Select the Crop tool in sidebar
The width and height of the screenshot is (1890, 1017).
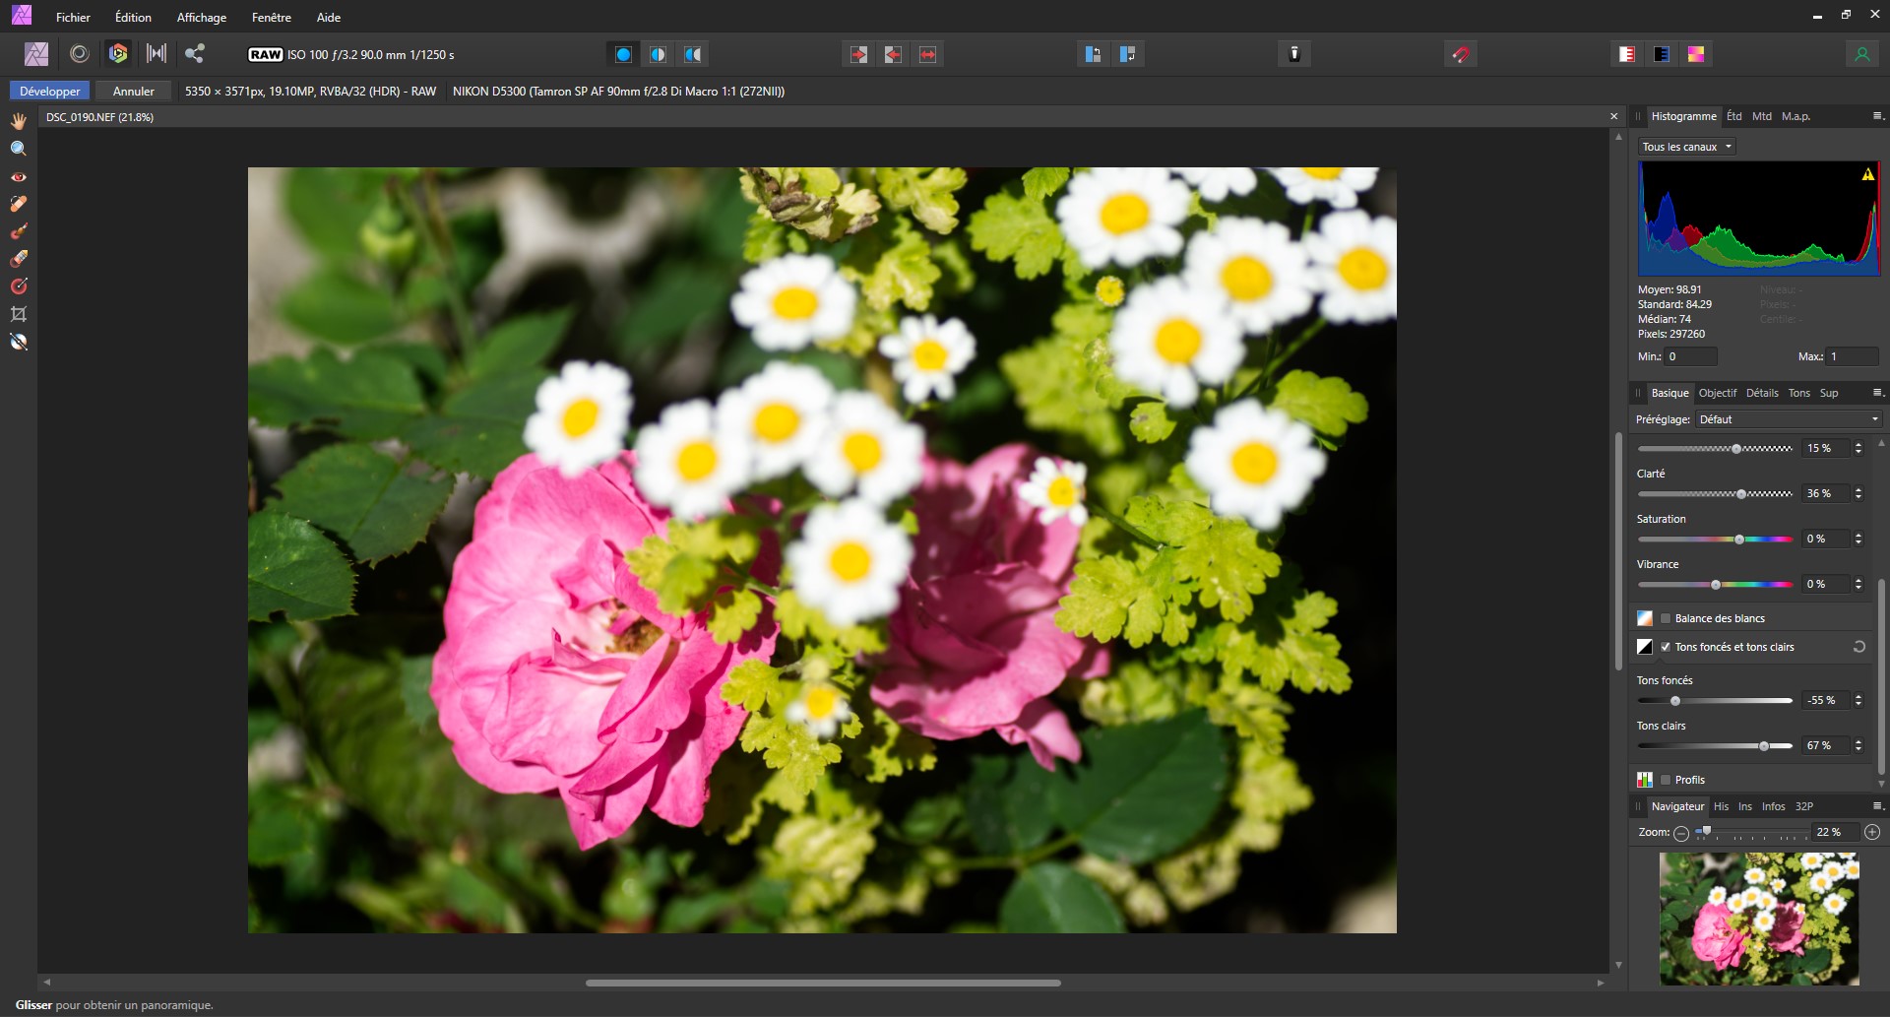coord(19,314)
